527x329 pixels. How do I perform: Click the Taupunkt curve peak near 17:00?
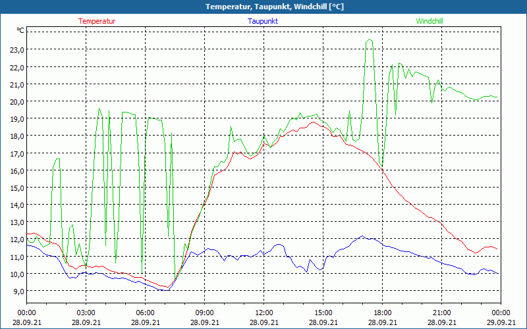362,236
